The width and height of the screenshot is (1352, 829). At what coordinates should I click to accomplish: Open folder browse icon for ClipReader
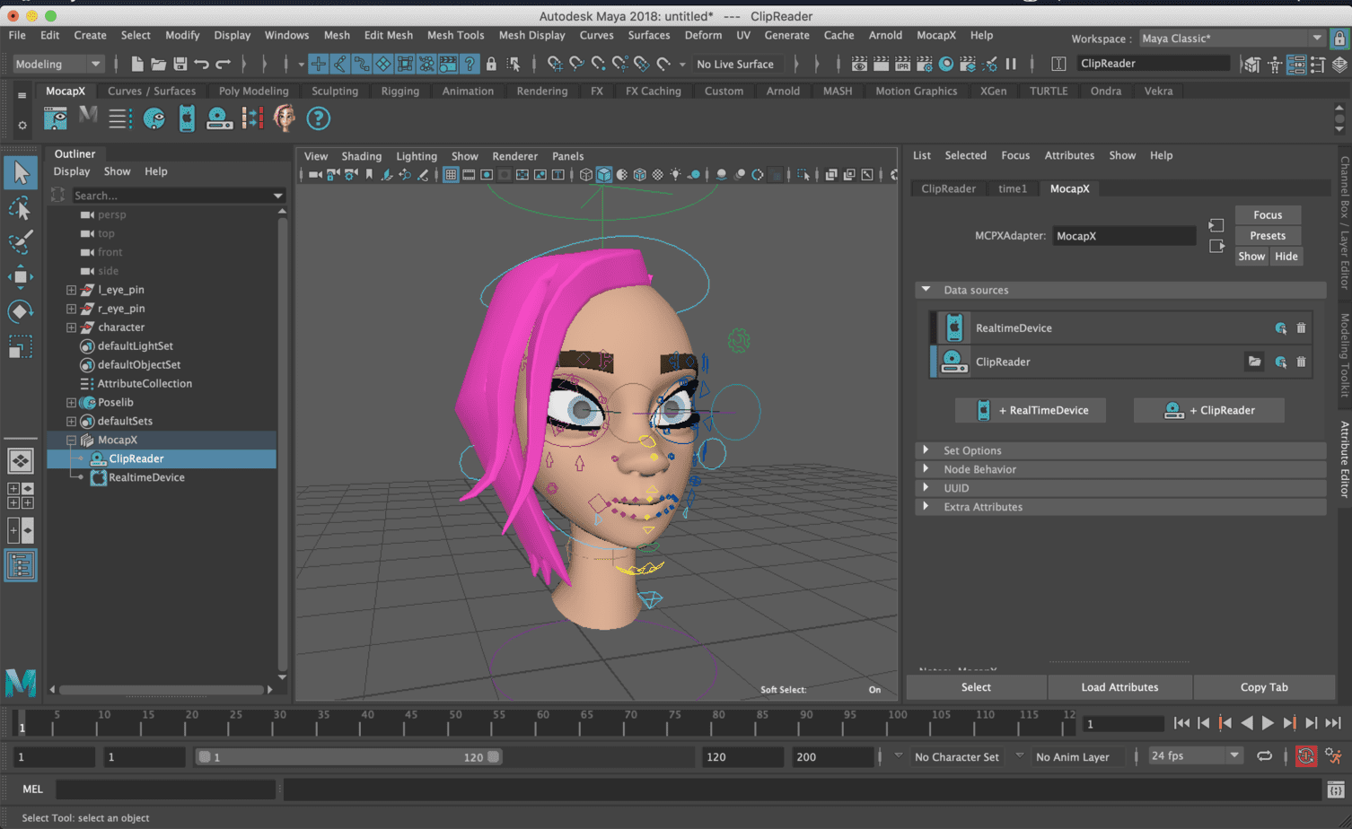[x=1254, y=362]
